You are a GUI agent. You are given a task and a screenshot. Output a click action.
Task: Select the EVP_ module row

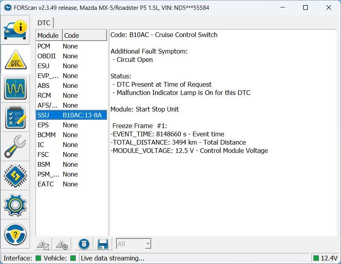coord(71,76)
